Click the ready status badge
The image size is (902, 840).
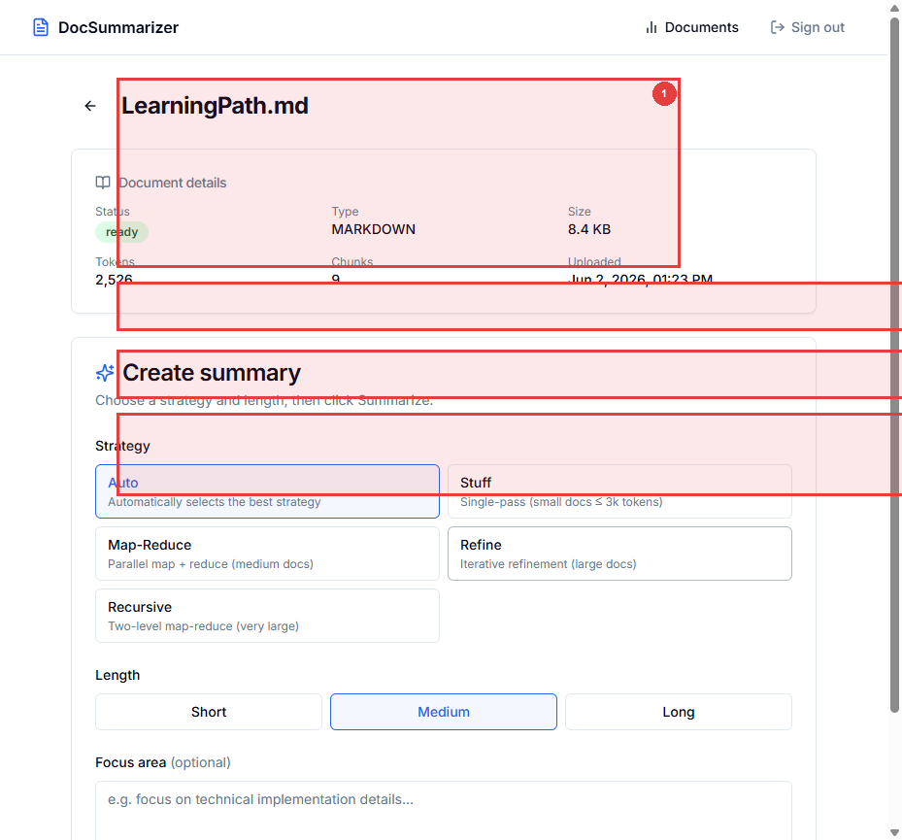[121, 232]
